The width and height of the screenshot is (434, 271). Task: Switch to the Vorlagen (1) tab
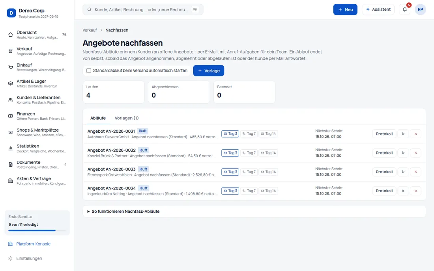pyautogui.click(x=127, y=118)
